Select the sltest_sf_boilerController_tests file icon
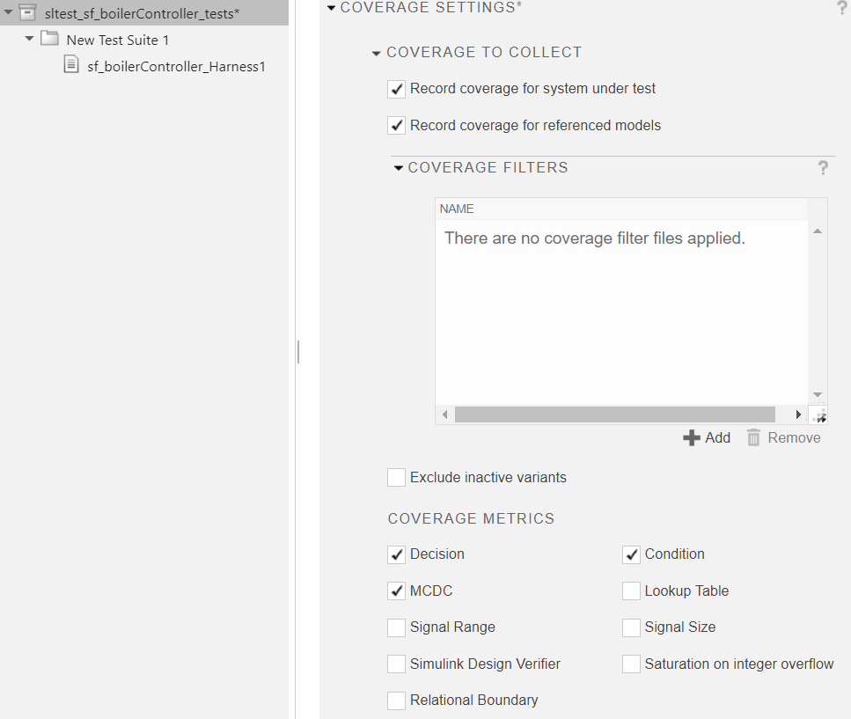The image size is (851, 719). (x=26, y=12)
